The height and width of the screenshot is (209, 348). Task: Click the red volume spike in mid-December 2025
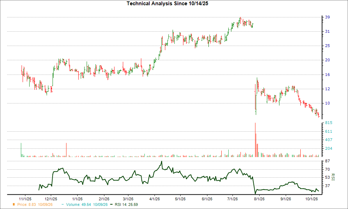(x=66, y=150)
